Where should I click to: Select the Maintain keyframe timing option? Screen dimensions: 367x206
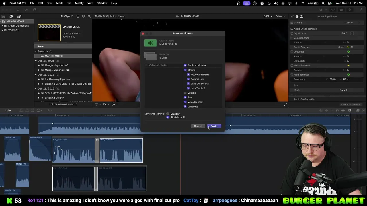[x=168, y=114]
